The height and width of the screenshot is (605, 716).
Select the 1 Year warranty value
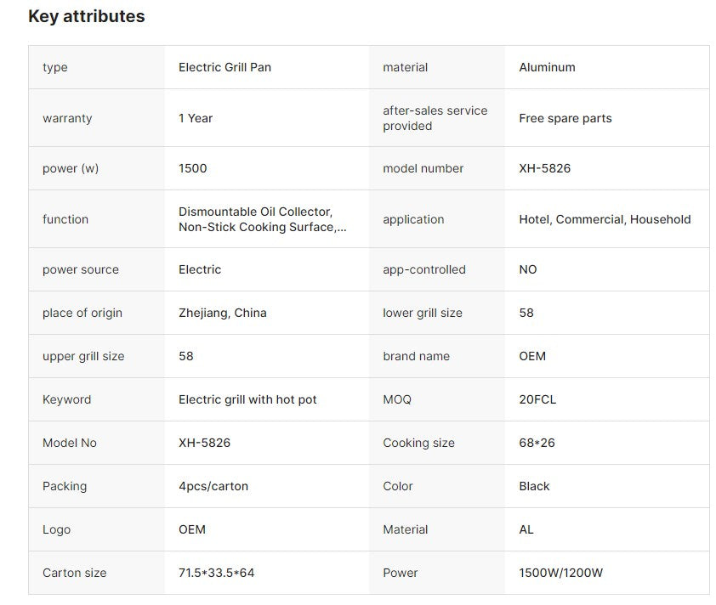[x=196, y=118]
